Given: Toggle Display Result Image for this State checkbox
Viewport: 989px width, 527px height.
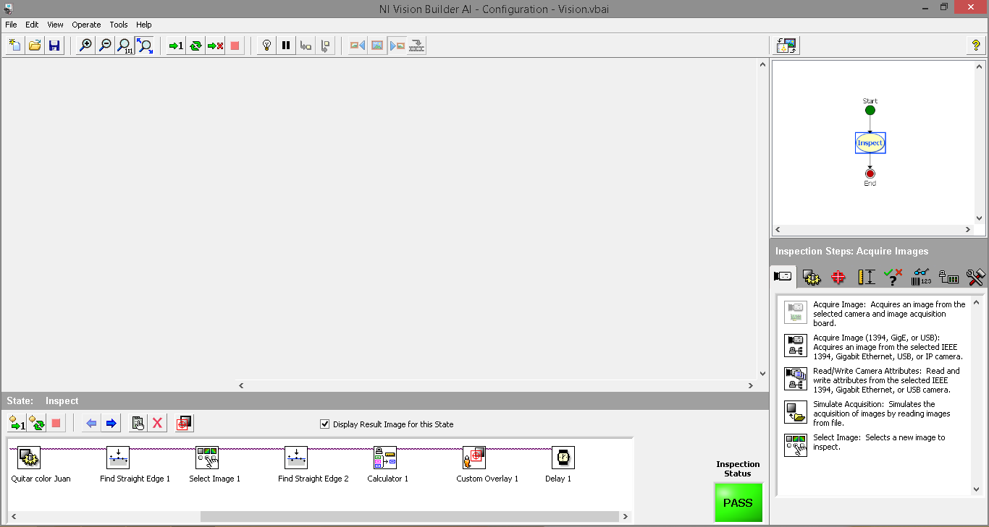Looking at the screenshot, I should point(324,424).
